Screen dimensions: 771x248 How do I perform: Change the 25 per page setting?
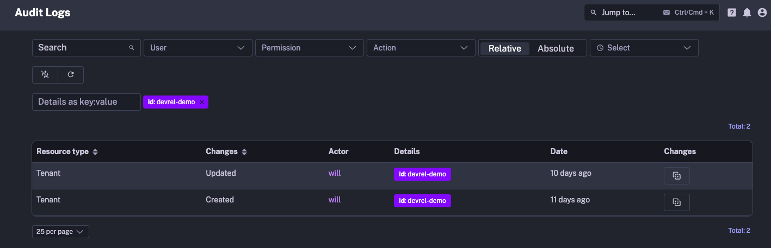(60, 232)
